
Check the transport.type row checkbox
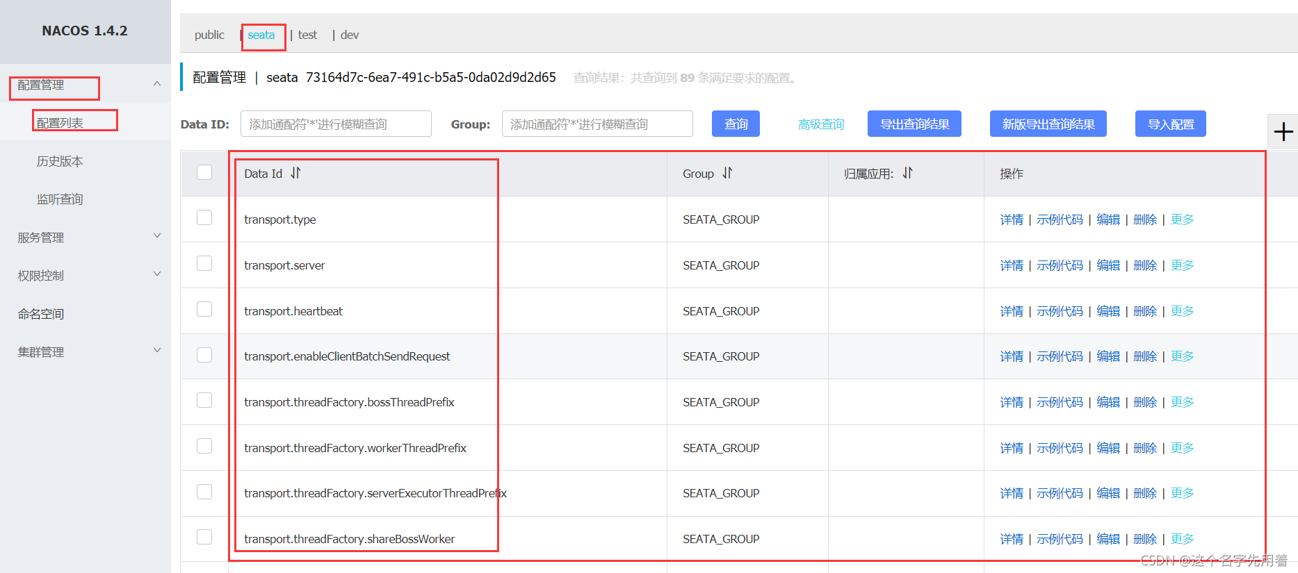(204, 217)
